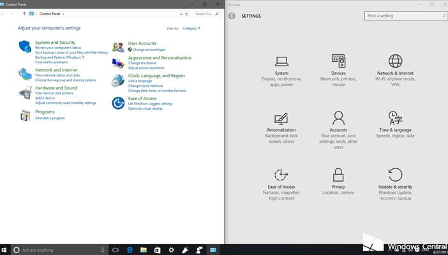
Task: Click the User Accounts people icon
Action: click(x=118, y=47)
